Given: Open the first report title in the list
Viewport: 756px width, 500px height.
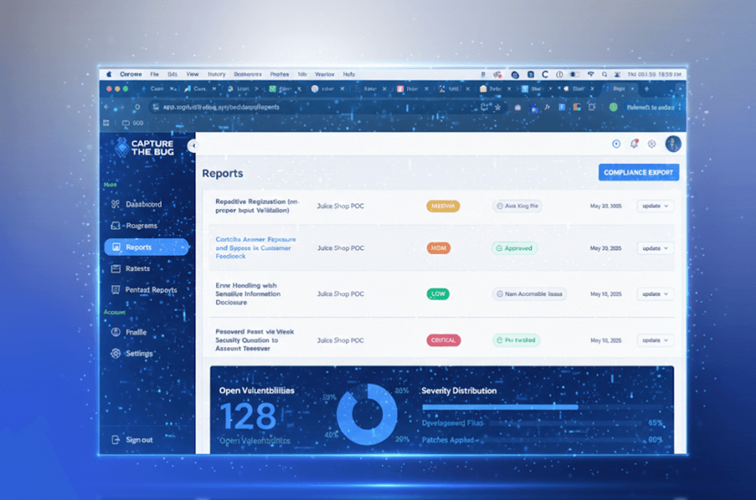Looking at the screenshot, I should [x=257, y=206].
